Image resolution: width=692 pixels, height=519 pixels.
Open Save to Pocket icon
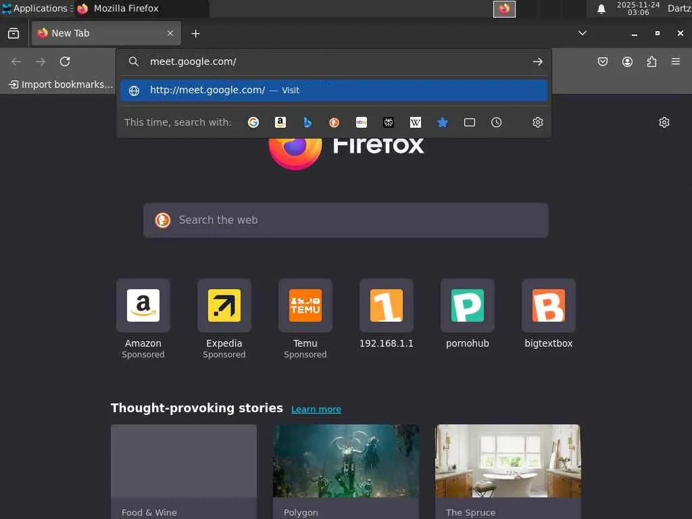point(602,61)
